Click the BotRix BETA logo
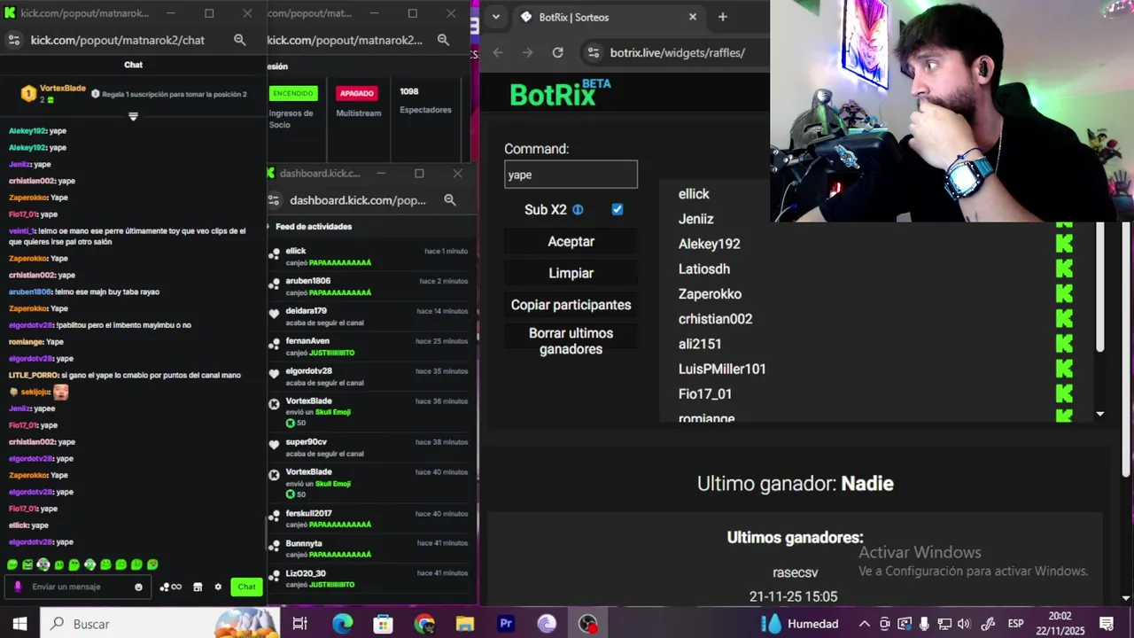 point(560,93)
